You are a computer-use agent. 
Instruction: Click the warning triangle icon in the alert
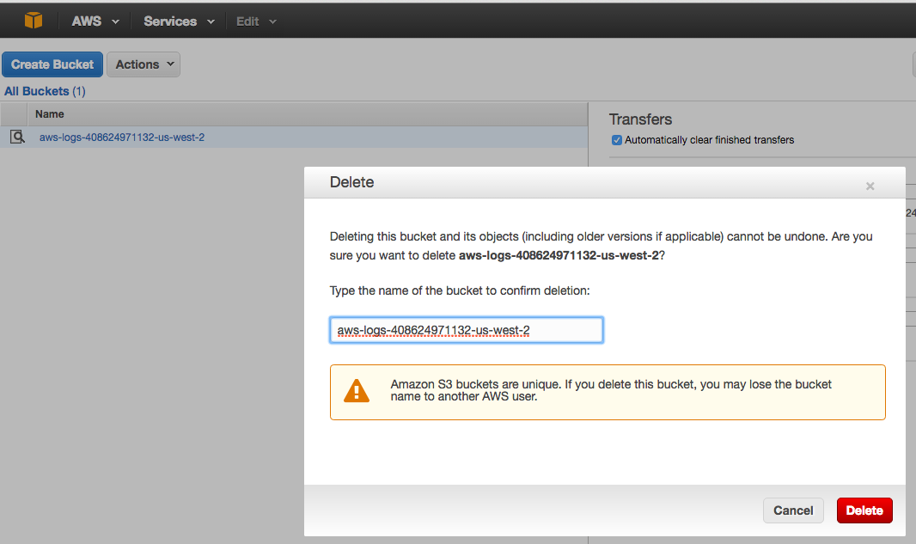[356, 391]
